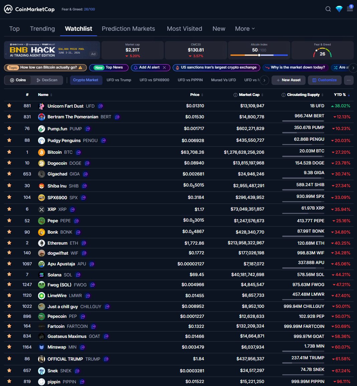Click the blue diamond rewards icon

[339, 9]
